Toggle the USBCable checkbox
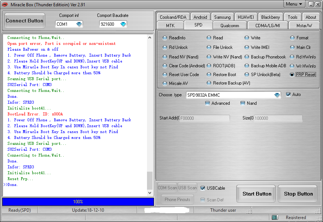This screenshot has width=323, height=222. [x=203, y=188]
